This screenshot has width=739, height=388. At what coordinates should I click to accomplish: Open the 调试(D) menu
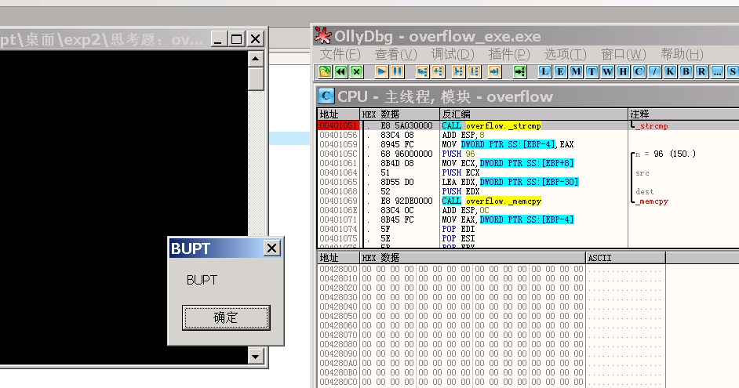pyautogui.click(x=452, y=54)
